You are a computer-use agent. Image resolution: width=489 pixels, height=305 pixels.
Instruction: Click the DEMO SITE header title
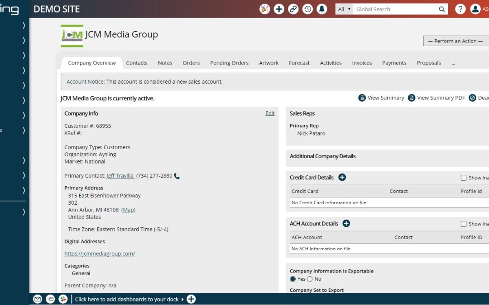coord(57,9)
